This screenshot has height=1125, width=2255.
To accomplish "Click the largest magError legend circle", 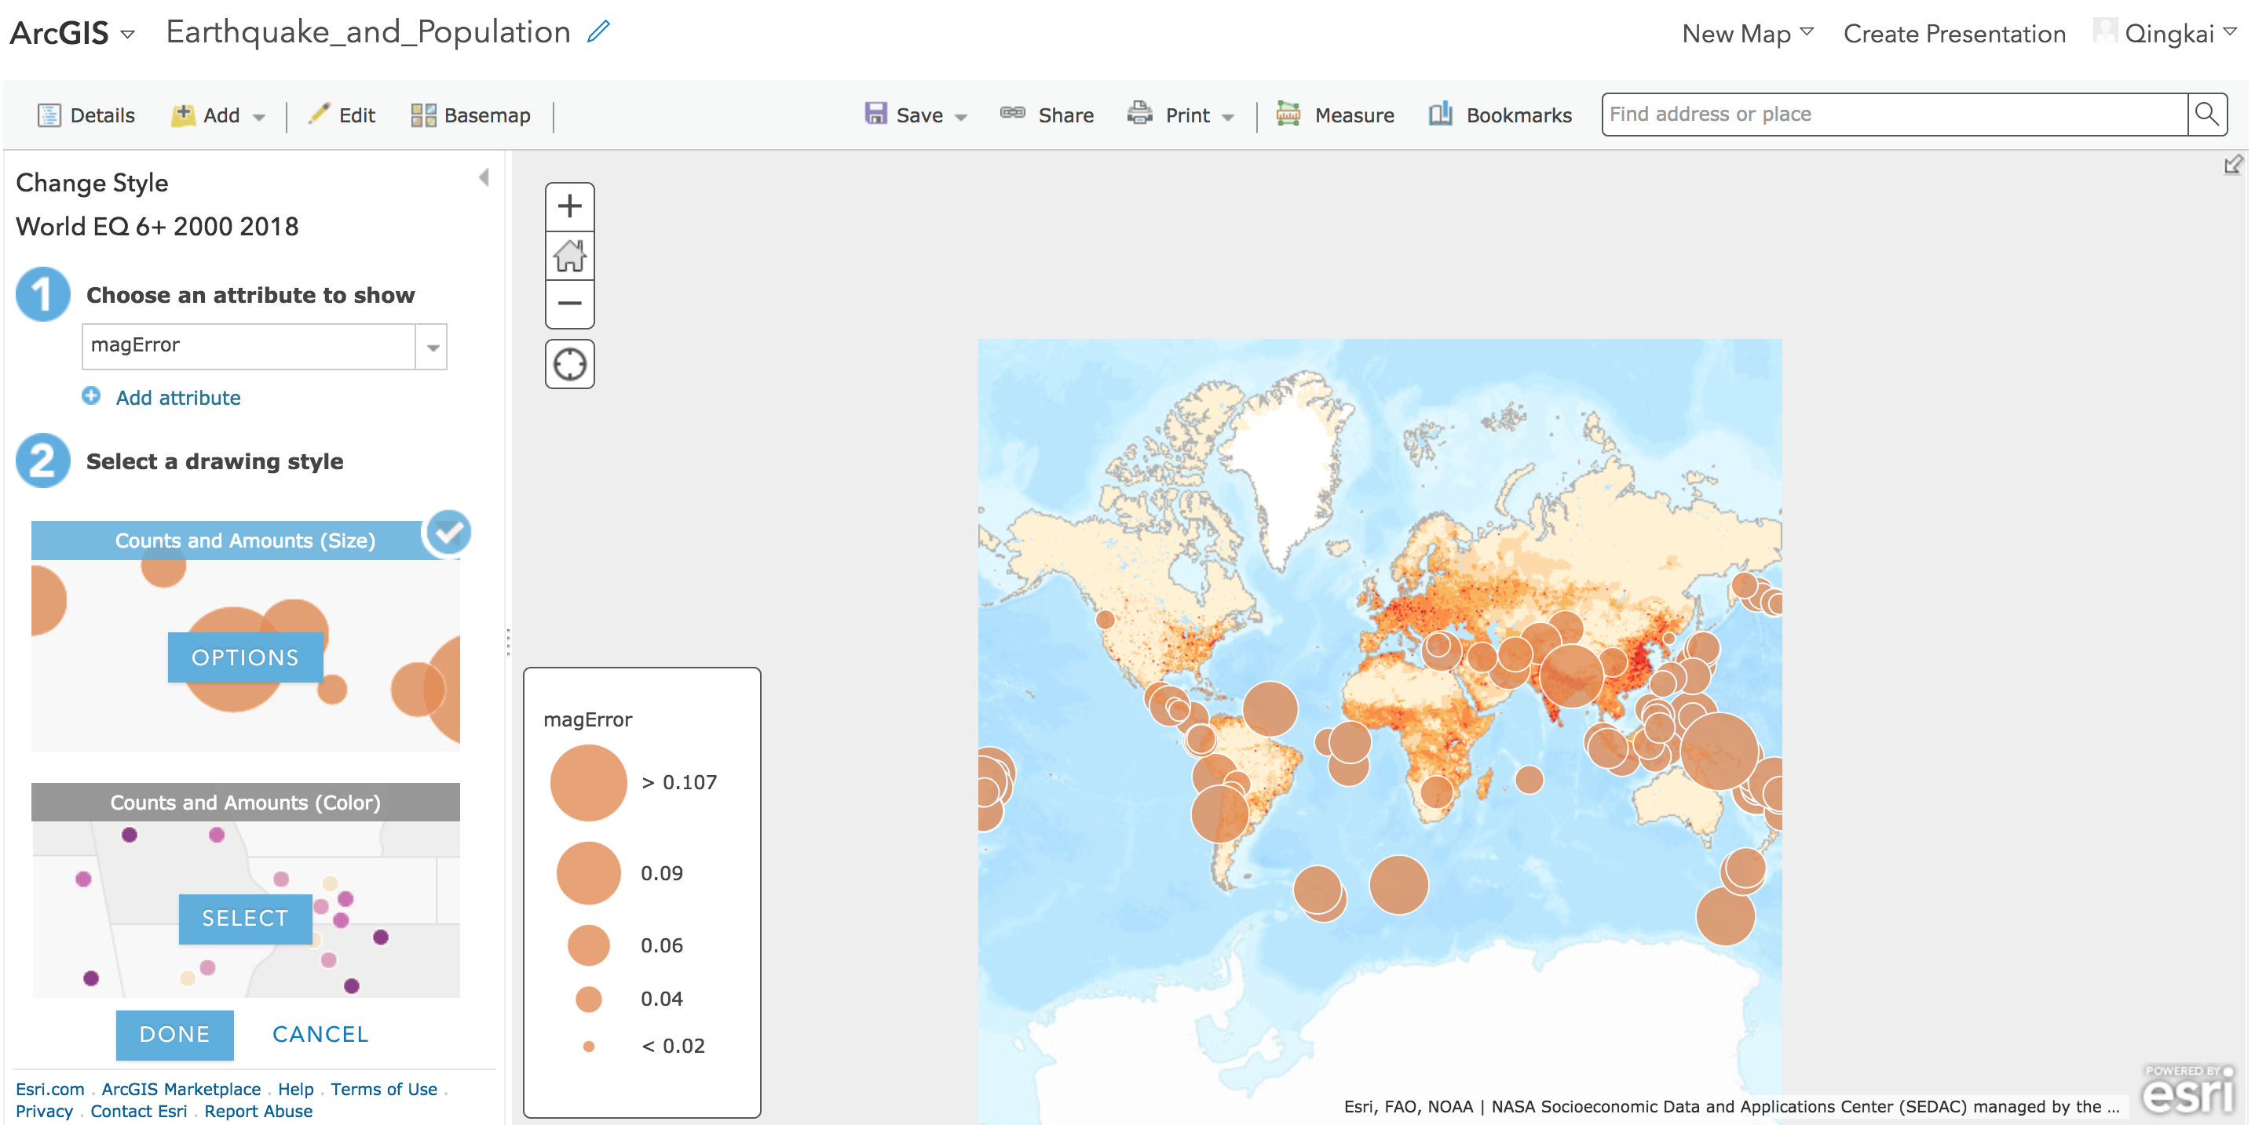I will tap(588, 782).
